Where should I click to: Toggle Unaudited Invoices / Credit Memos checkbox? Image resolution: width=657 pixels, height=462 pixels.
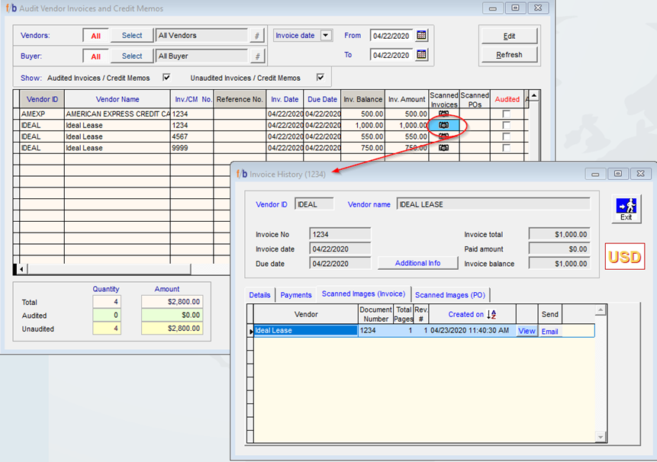320,78
